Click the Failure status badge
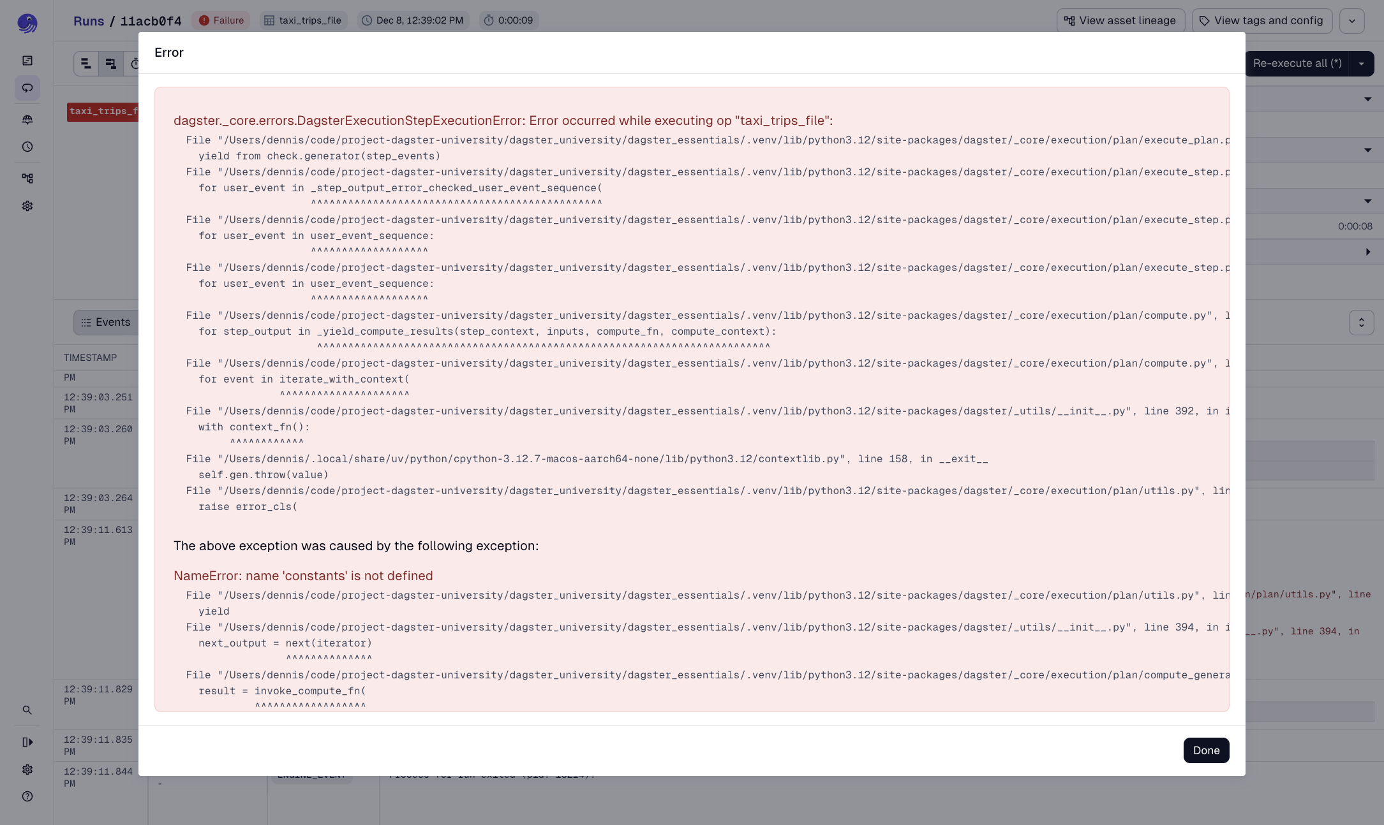This screenshot has height=825, width=1384. pyautogui.click(x=221, y=20)
